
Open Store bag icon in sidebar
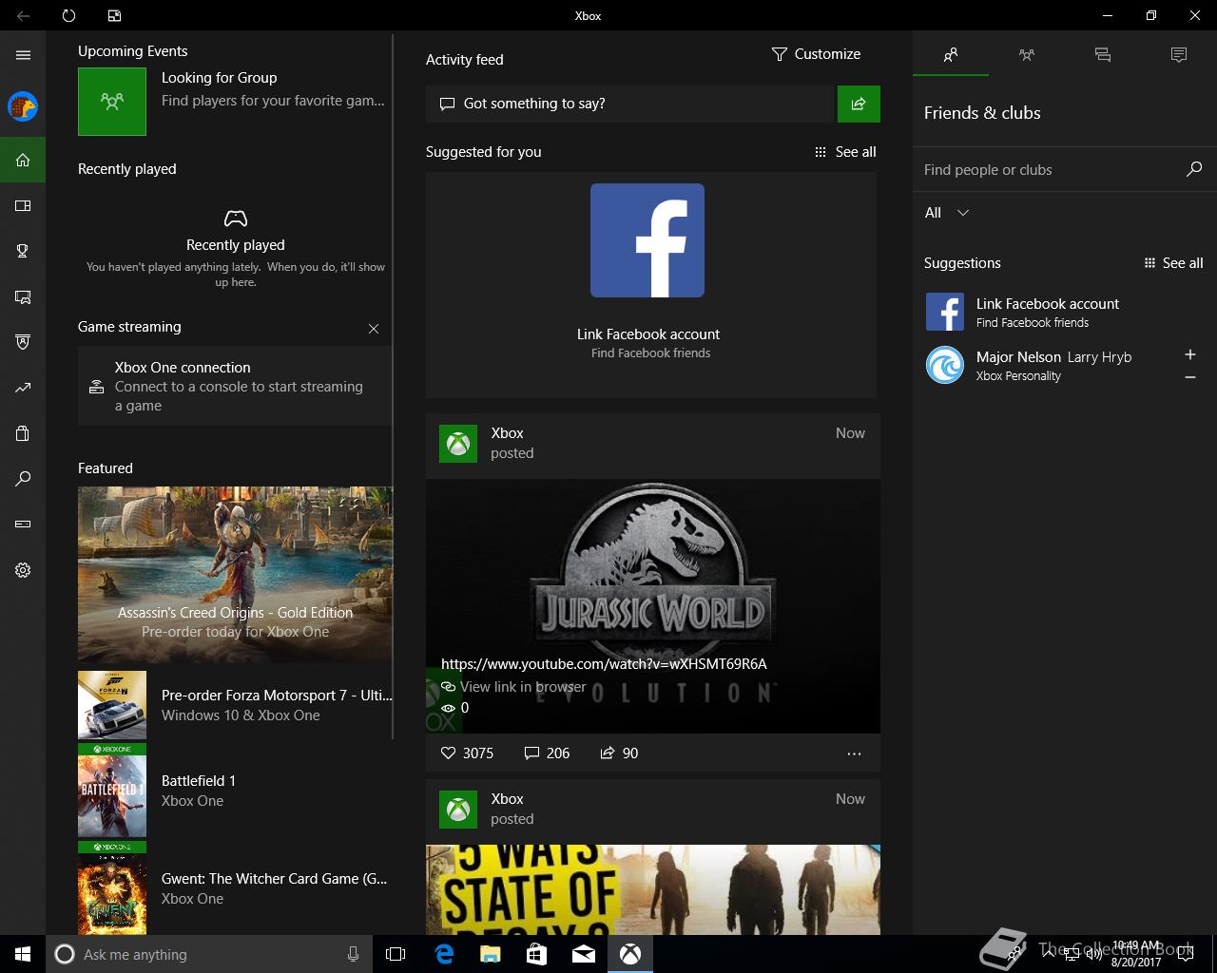(23, 433)
